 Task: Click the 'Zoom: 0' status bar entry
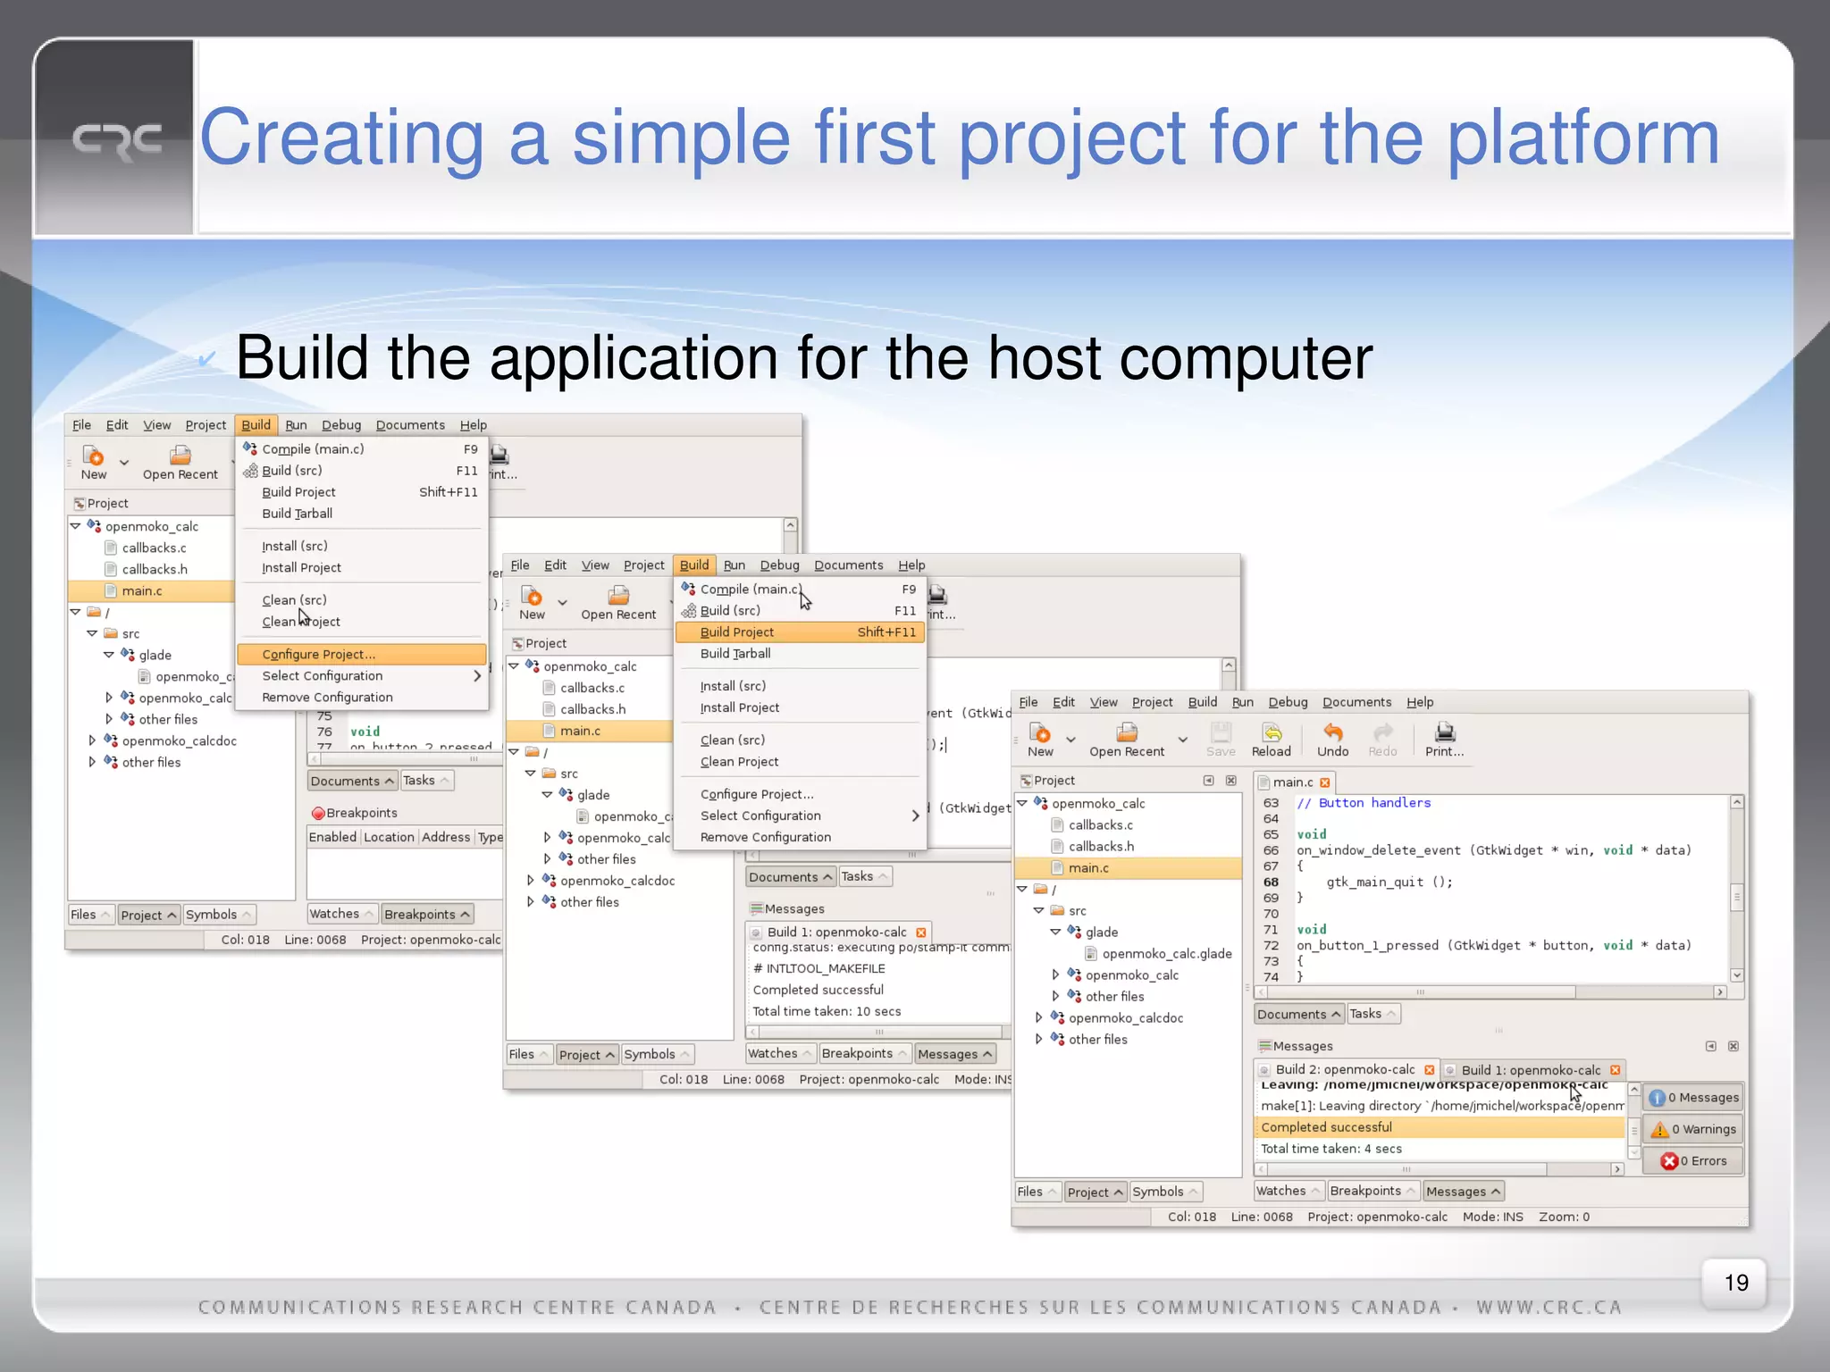[1564, 1217]
